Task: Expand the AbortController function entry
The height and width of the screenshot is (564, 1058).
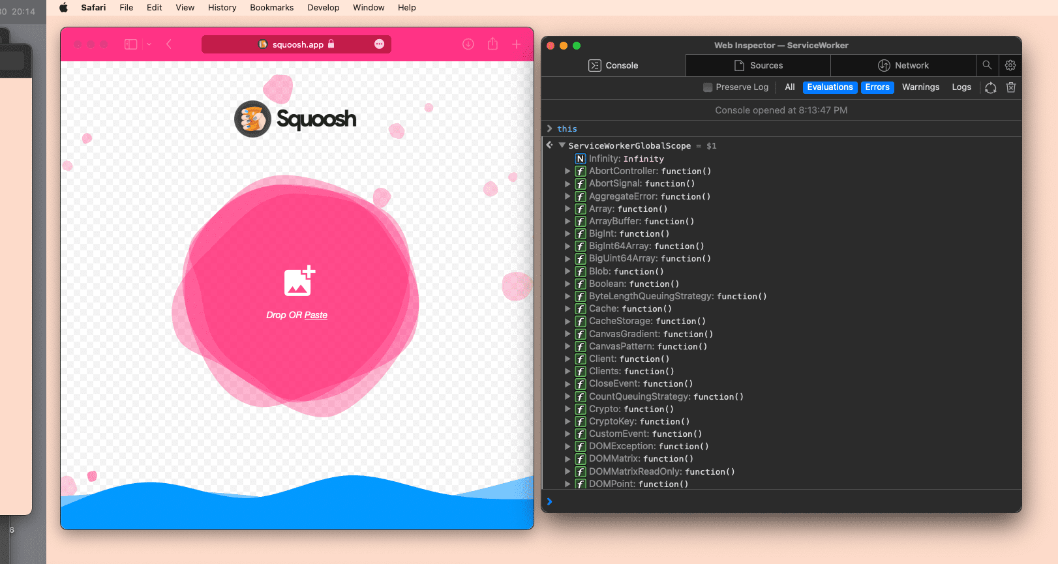Action: point(567,171)
